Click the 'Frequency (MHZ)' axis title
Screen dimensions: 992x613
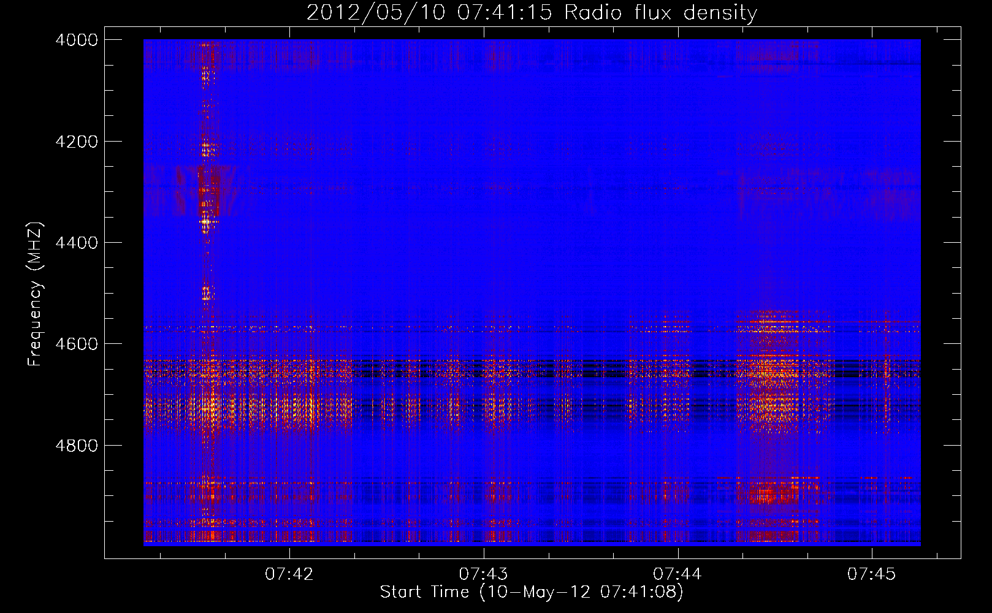pos(36,294)
